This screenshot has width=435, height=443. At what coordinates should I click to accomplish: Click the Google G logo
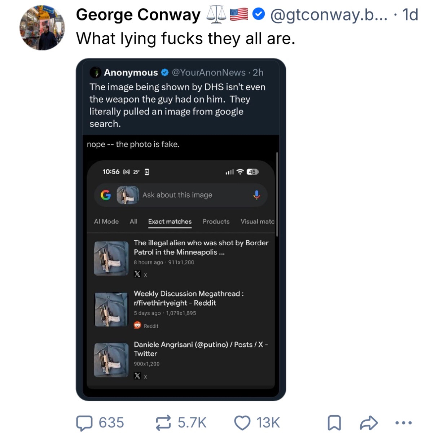tap(106, 195)
